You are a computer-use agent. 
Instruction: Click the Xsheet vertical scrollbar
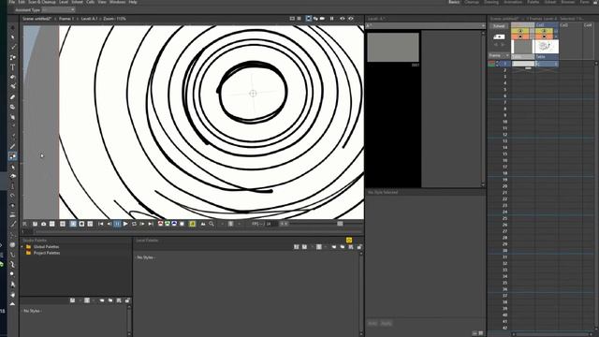pyautogui.click(x=596, y=195)
